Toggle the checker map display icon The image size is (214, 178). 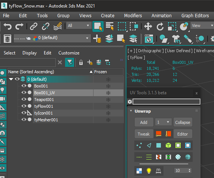tap(139, 171)
